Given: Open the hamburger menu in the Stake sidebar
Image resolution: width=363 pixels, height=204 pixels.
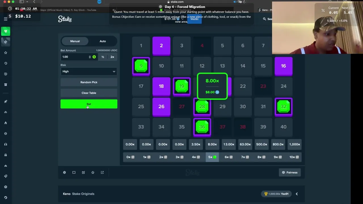Looking at the screenshot, I should click(x=5, y=19).
